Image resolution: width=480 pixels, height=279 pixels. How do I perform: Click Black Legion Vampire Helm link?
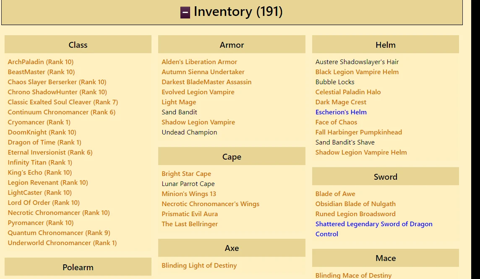[x=357, y=72]
